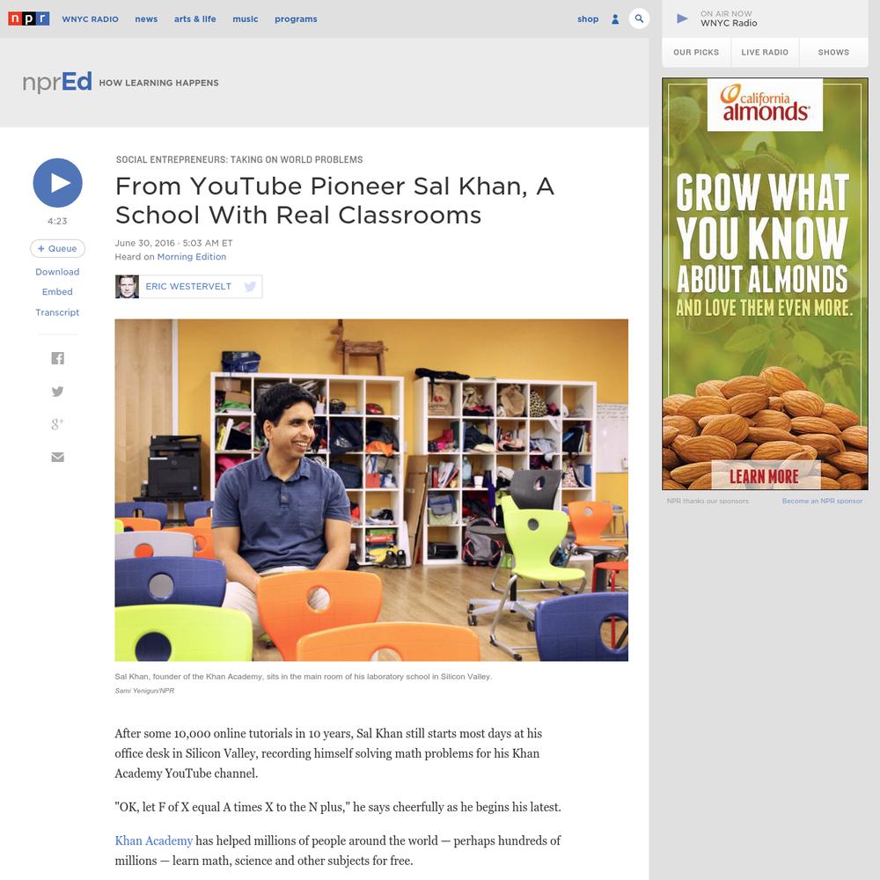Viewport: 880px width, 880px height.
Task: Share on Google Plus icon
Action: (57, 424)
